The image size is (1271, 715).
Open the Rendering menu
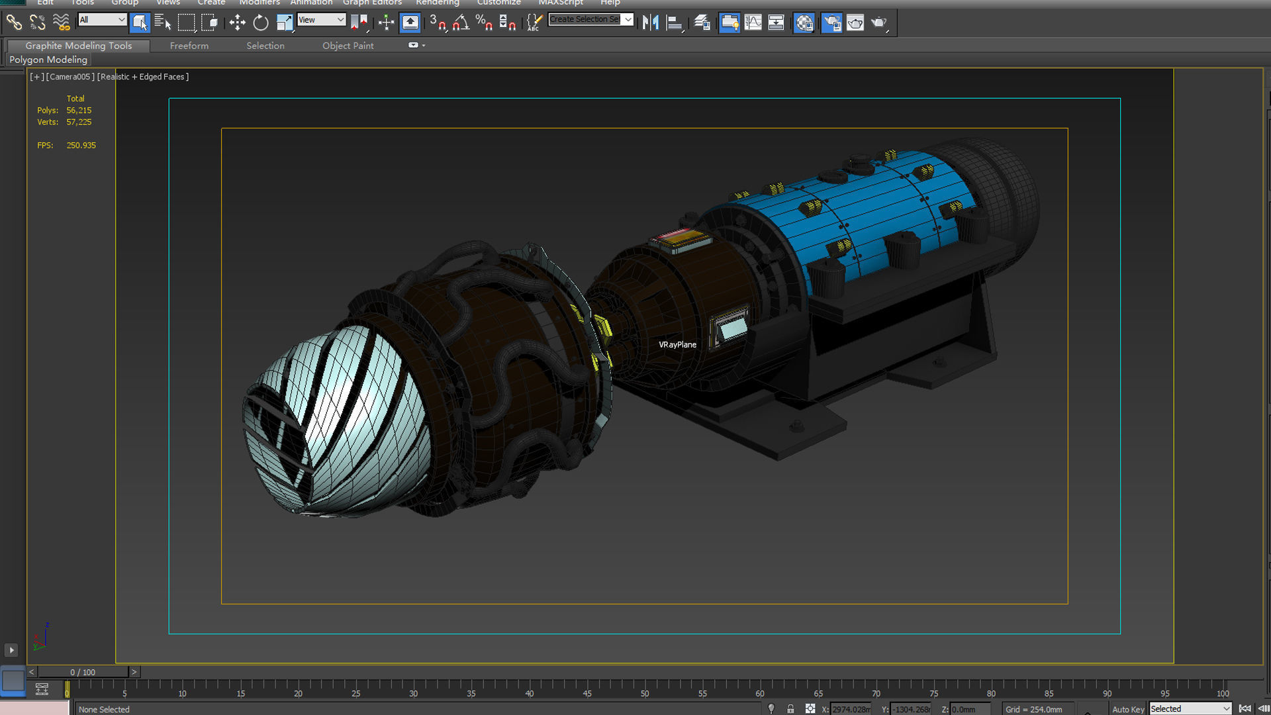437,3
